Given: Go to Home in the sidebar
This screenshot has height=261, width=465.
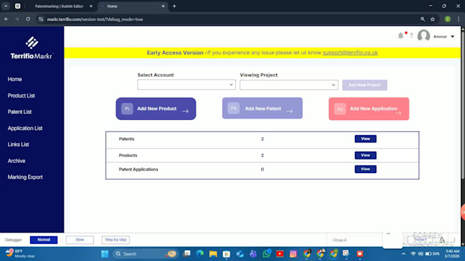Looking at the screenshot, I should (x=15, y=79).
